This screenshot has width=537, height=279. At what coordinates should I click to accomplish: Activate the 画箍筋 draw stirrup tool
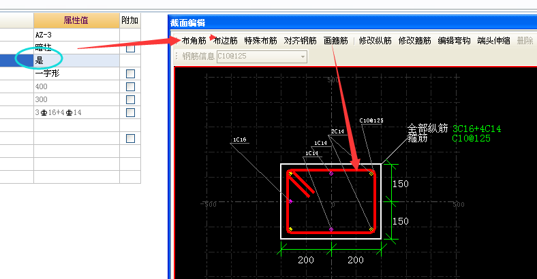pos(336,41)
